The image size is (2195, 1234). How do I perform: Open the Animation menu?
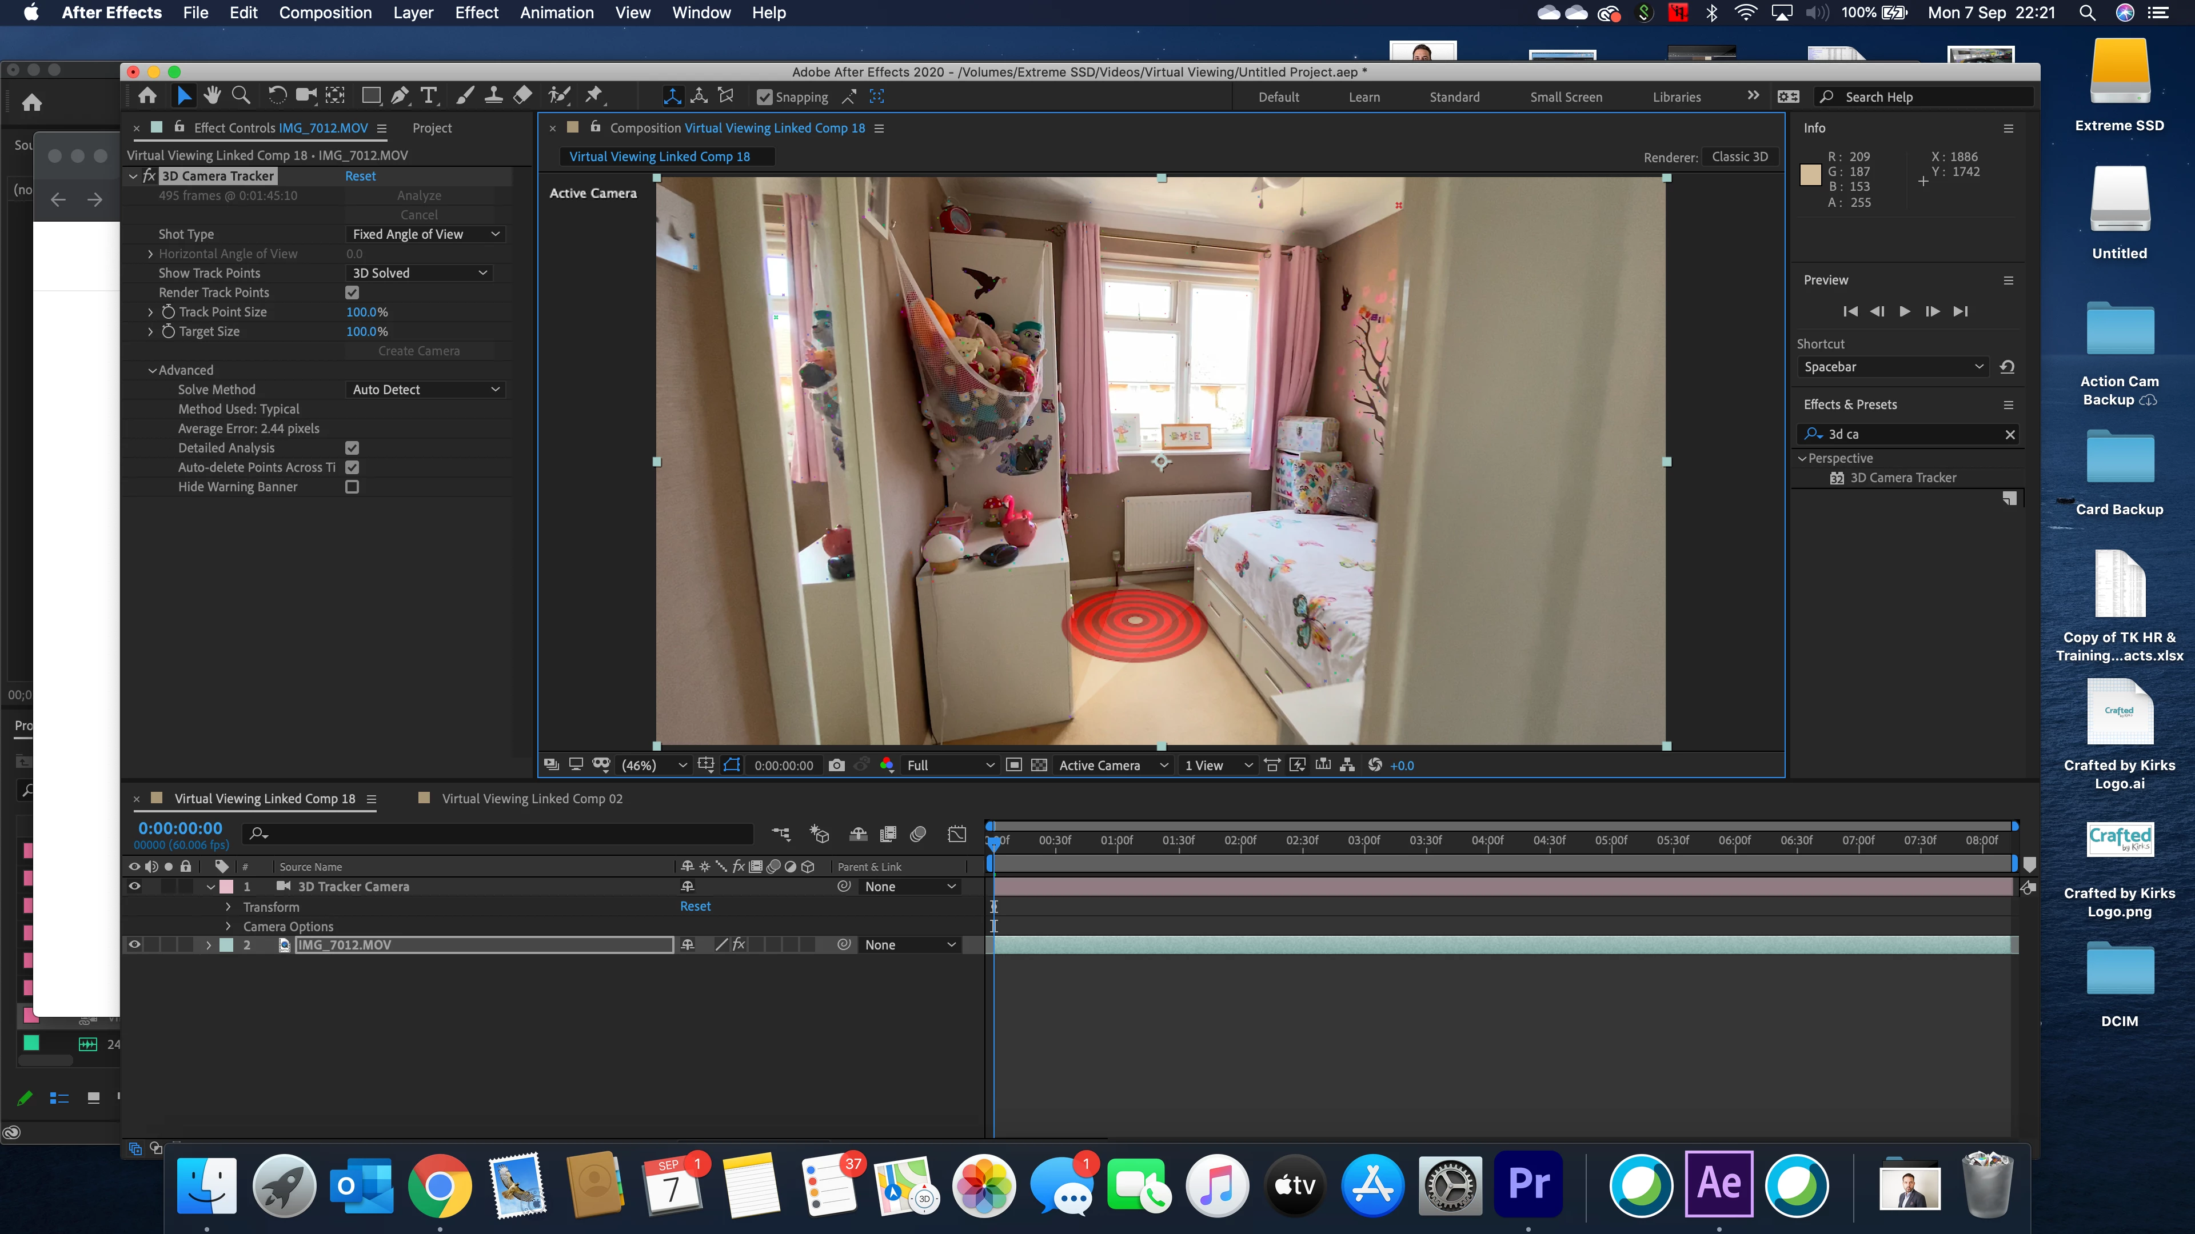(x=556, y=13)
